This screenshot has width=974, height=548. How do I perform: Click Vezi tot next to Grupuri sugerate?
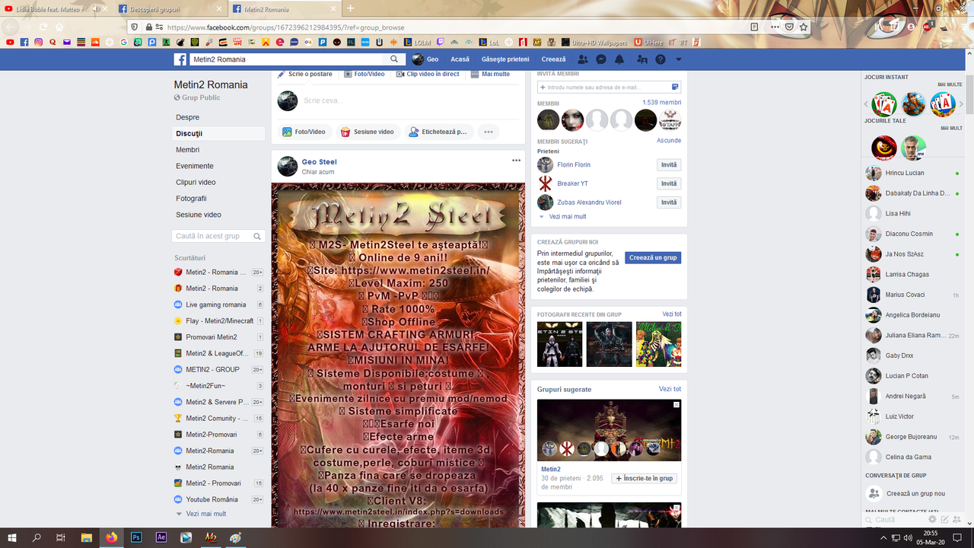tap(670, 389)
